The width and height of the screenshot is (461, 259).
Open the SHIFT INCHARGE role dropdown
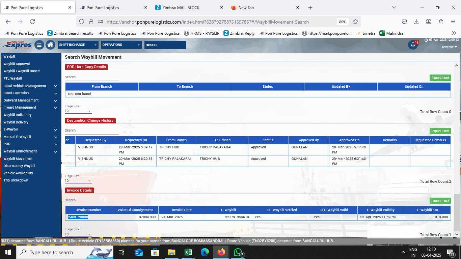78,45
